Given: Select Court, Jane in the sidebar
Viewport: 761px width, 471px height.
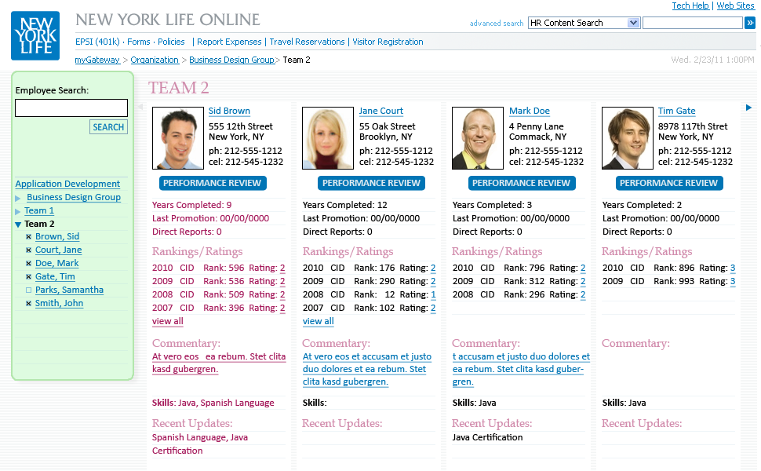Looking at the screenshot, I should [x=59, y=250].
